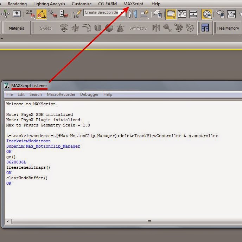Open the main Help menu
The image size is (242, 242).
click(156, 4)
